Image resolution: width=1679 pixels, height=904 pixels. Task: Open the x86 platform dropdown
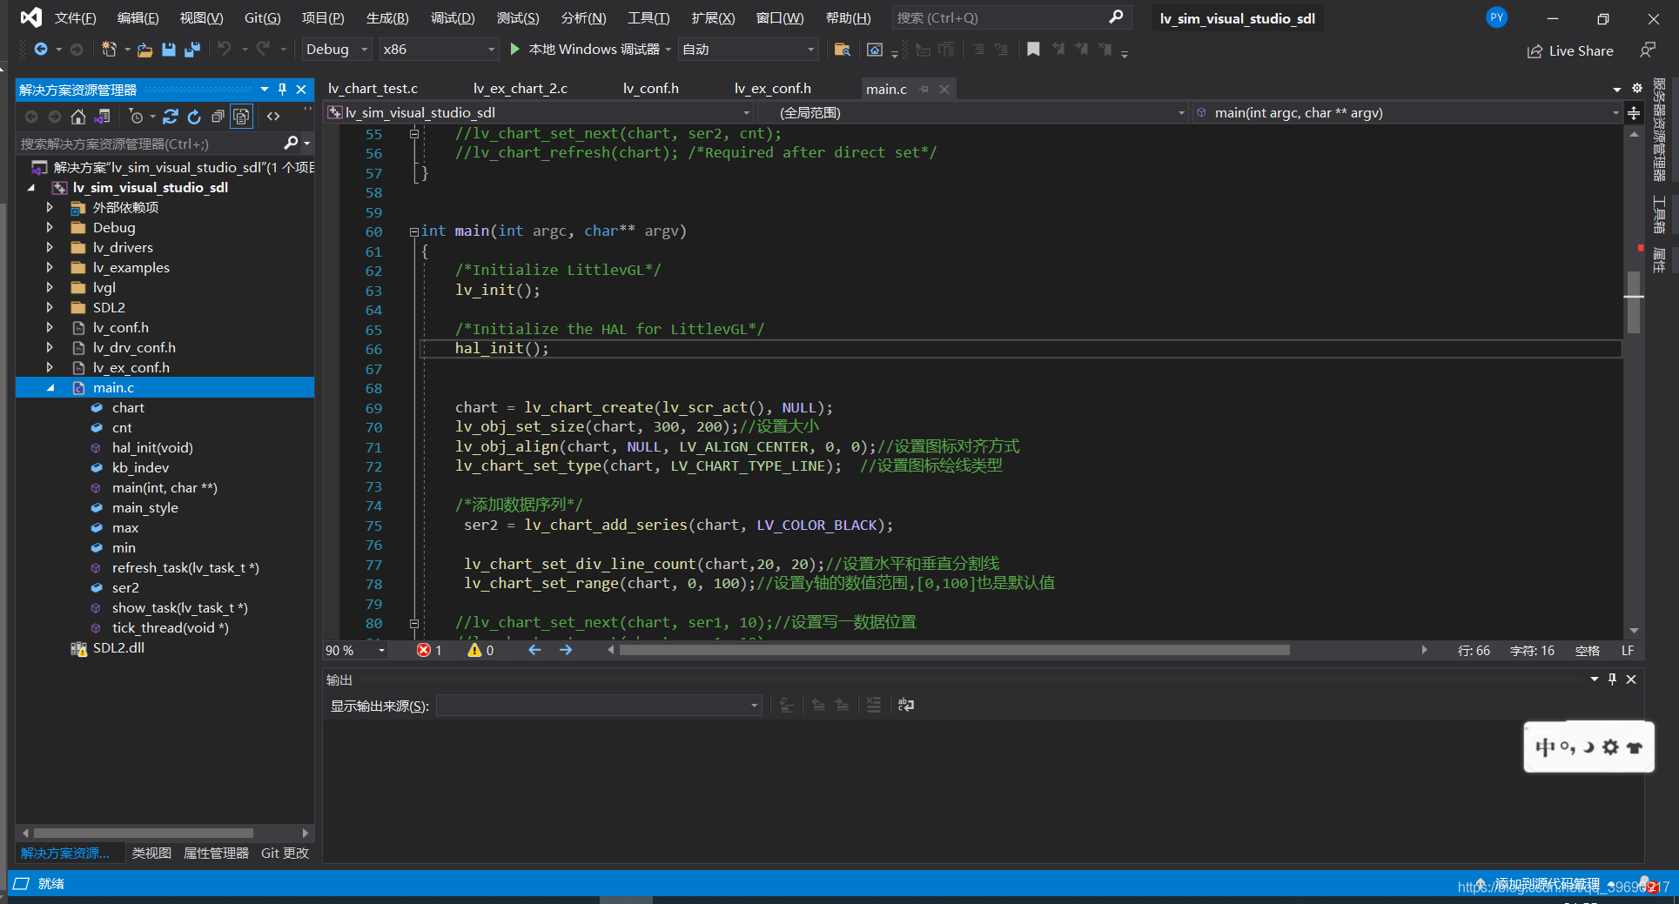439,50
